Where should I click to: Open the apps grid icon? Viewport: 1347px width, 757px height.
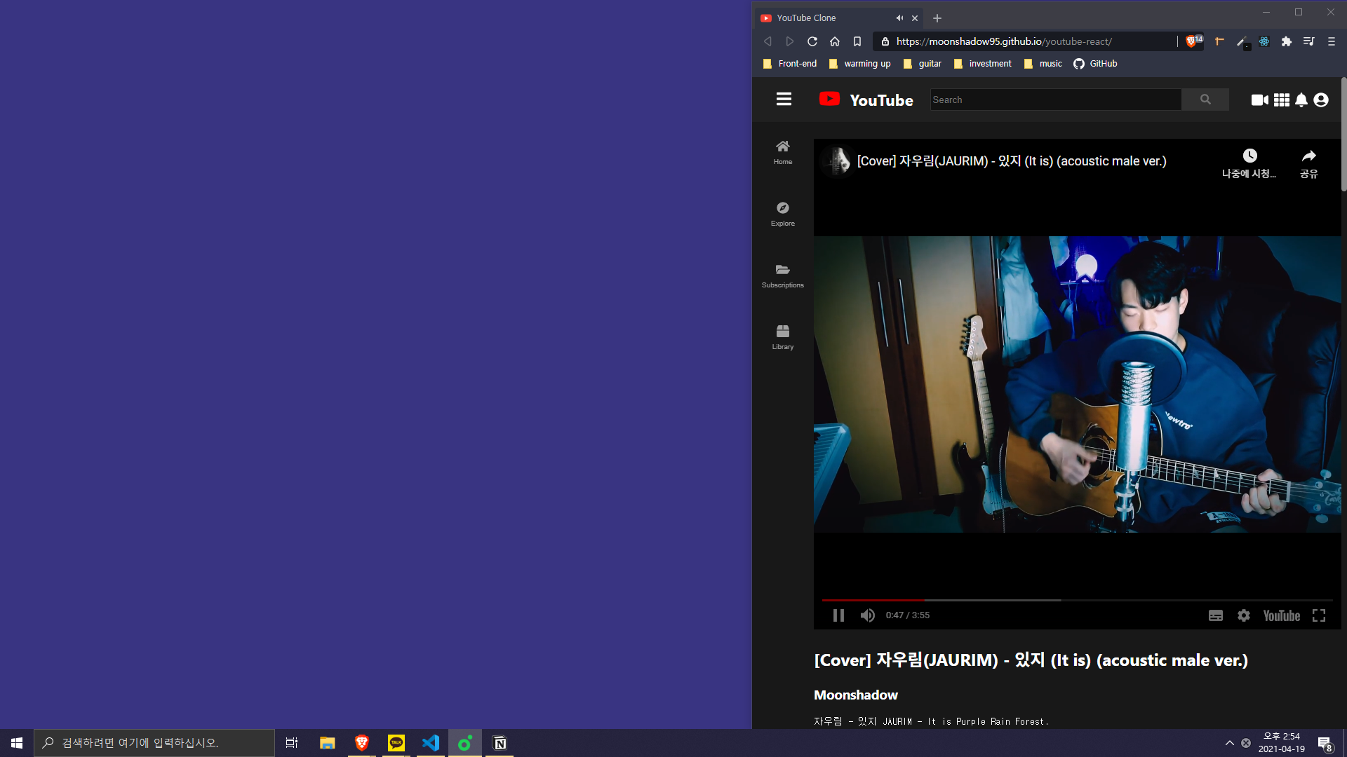point(1281,100)
